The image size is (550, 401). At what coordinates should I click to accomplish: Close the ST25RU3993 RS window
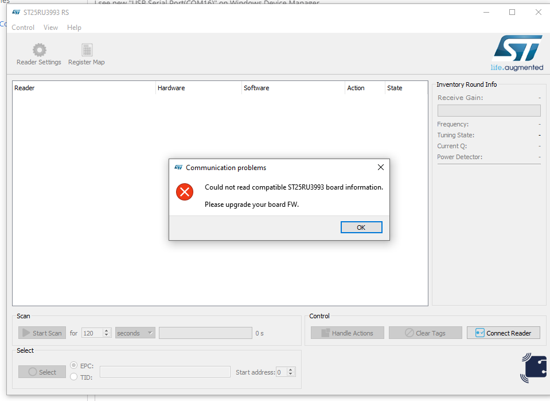[x=539, y=12]
